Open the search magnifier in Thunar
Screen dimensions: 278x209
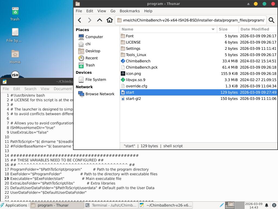pyautogui.click(x=271, y=20)
